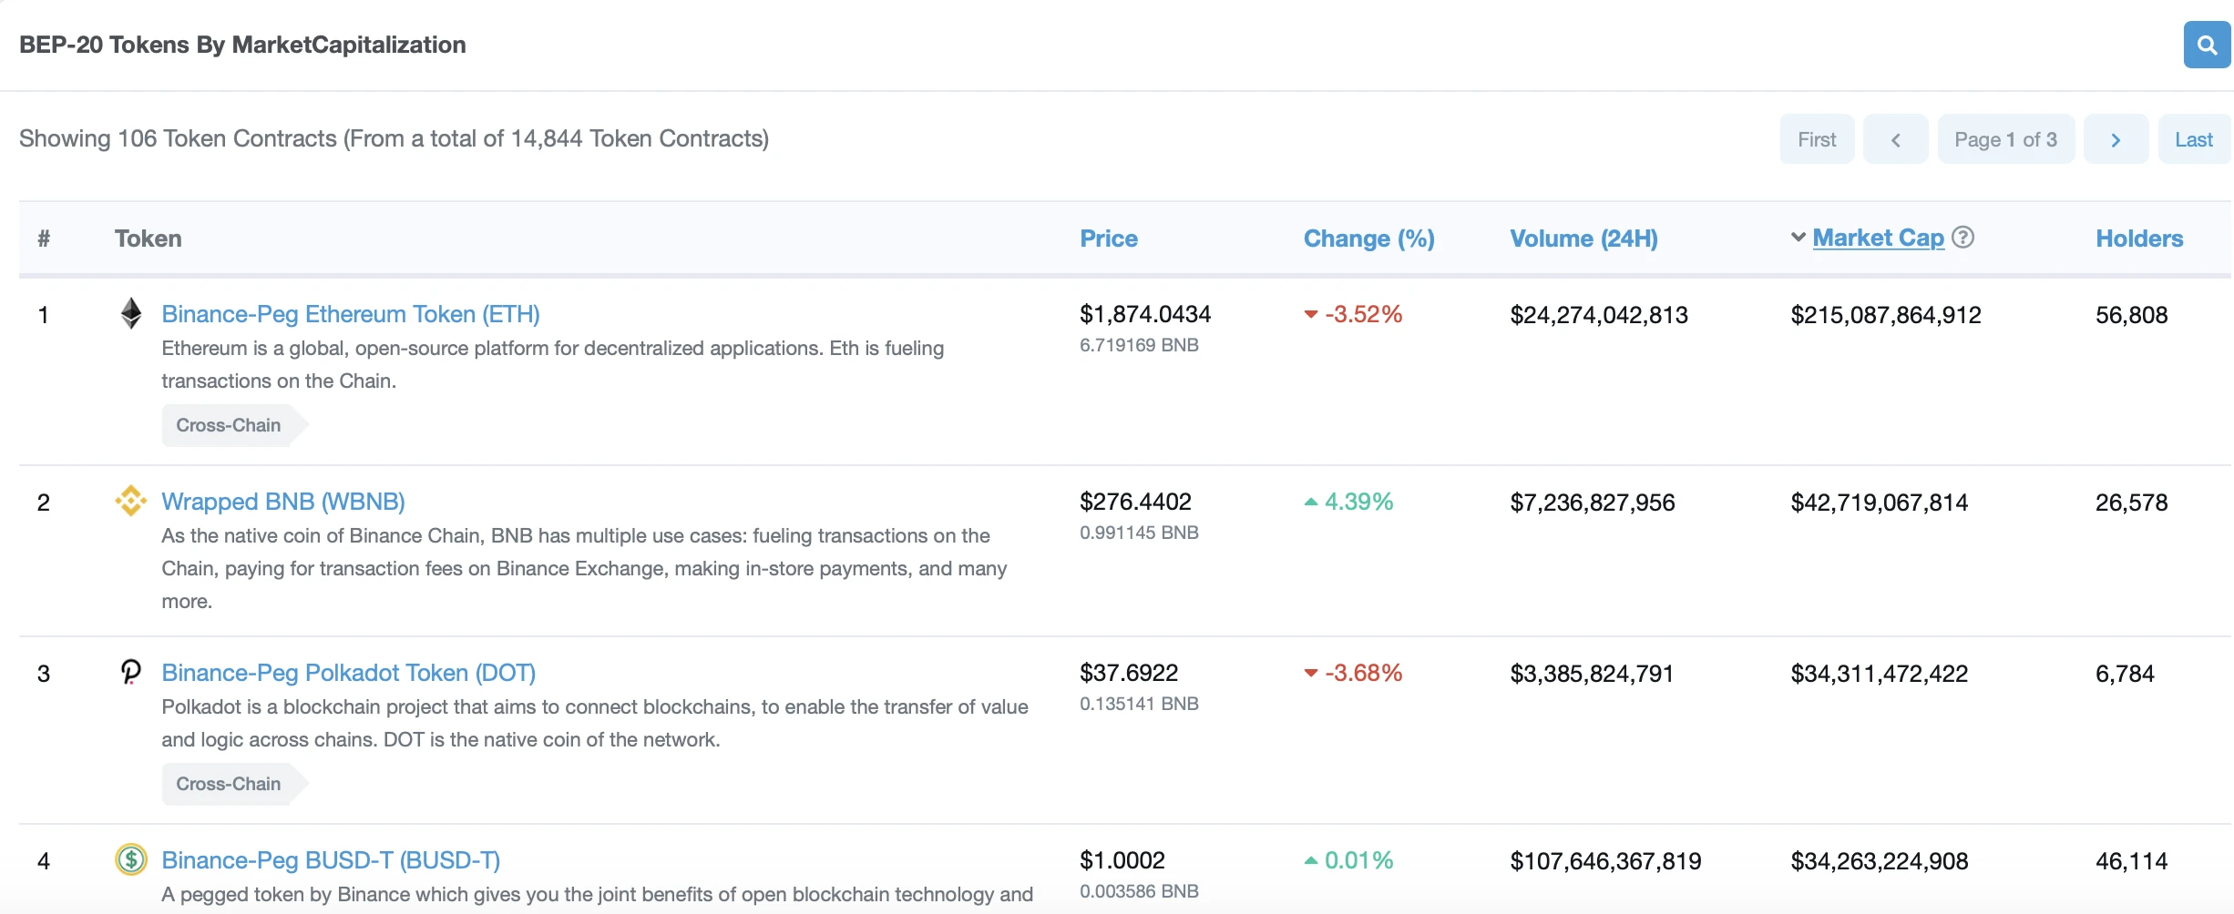2234x914 pixels.
Task: Go to next page chevron
Action: pos(2116,139)
